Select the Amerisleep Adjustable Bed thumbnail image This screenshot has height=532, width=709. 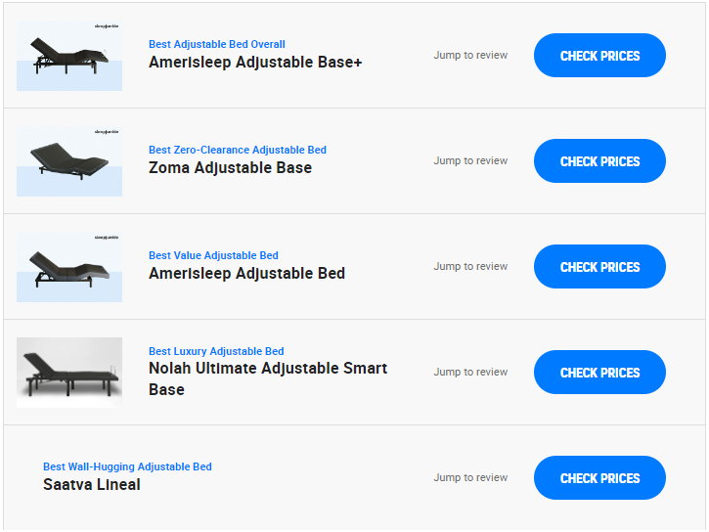click(69, 267)
